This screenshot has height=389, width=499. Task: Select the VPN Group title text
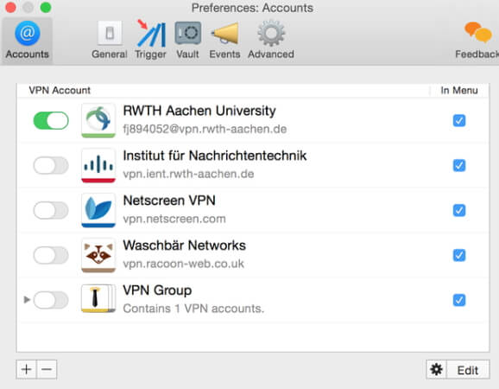pos(157,290)
